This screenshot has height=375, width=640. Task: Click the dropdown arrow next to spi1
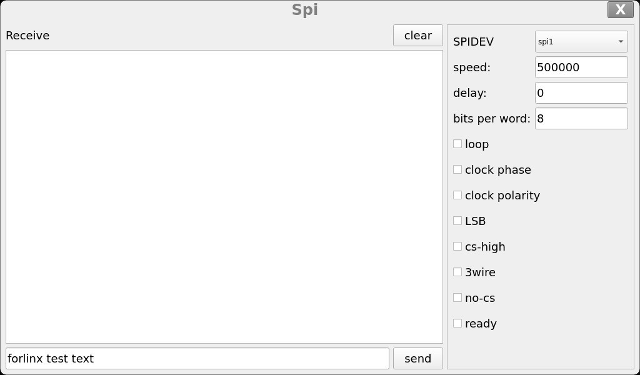coord(621,42)
